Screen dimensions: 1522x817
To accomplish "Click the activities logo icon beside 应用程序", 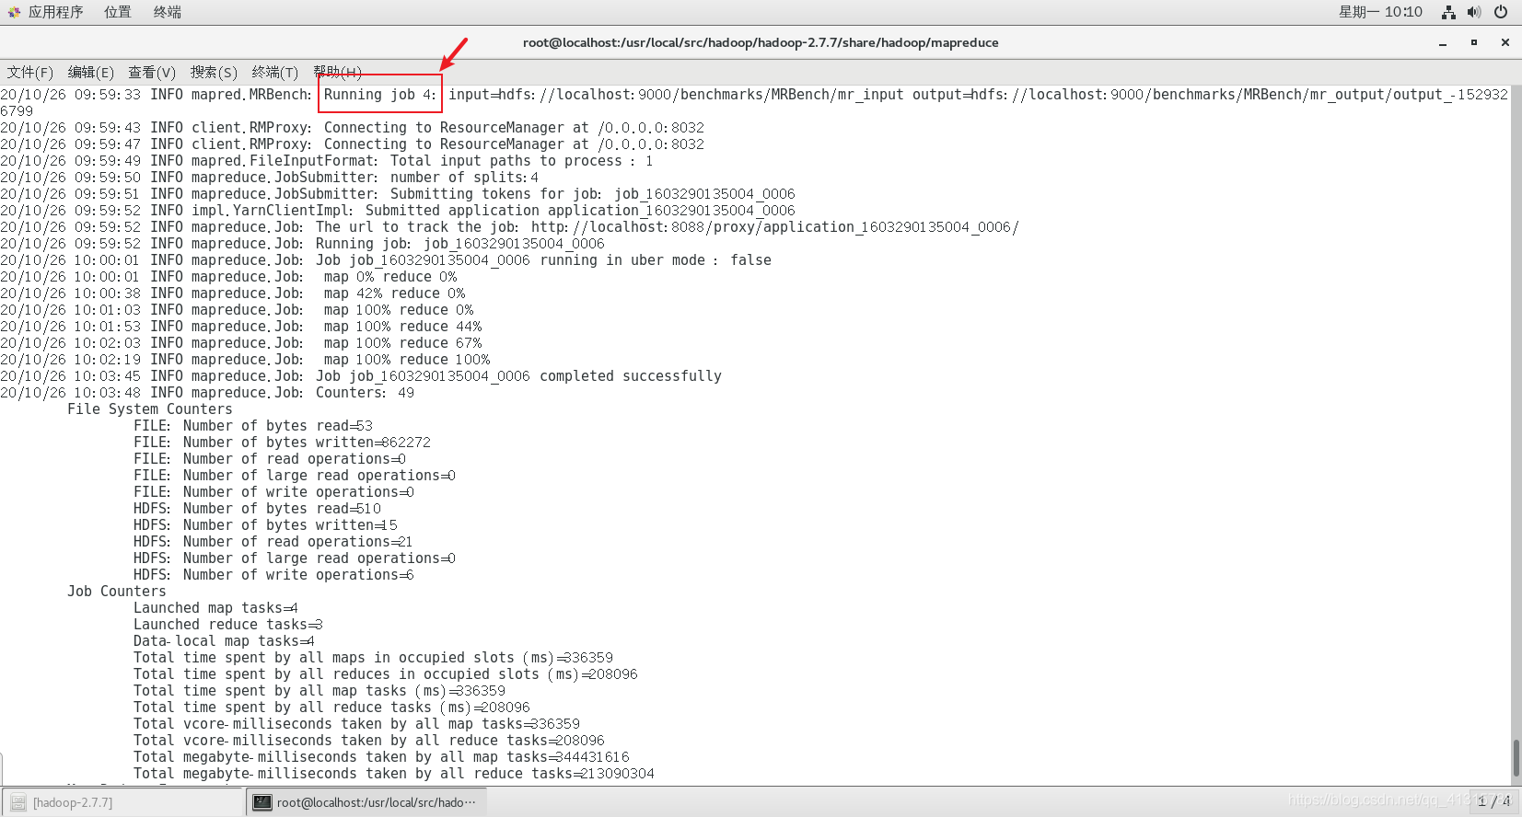I will pyautogui.click(x=14, y=12).
